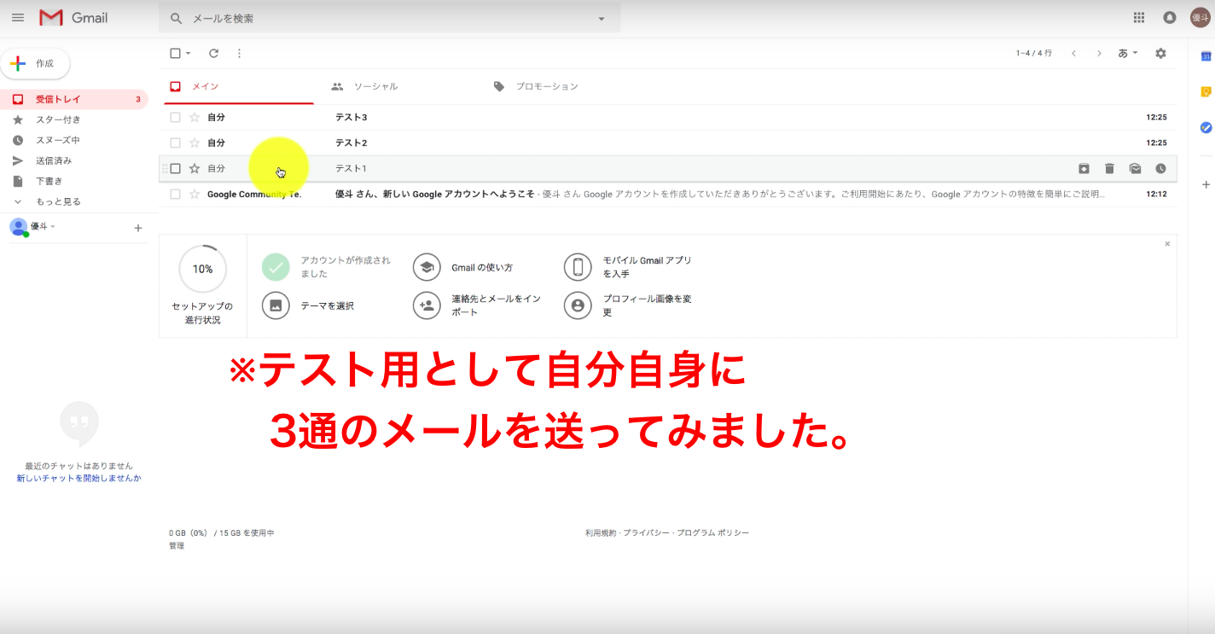Click the 10% setup progress circle
The image size is (1215, 634).
coord(202,269)
